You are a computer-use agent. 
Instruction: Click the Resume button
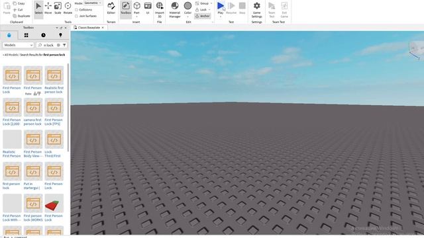click(231, 8)
